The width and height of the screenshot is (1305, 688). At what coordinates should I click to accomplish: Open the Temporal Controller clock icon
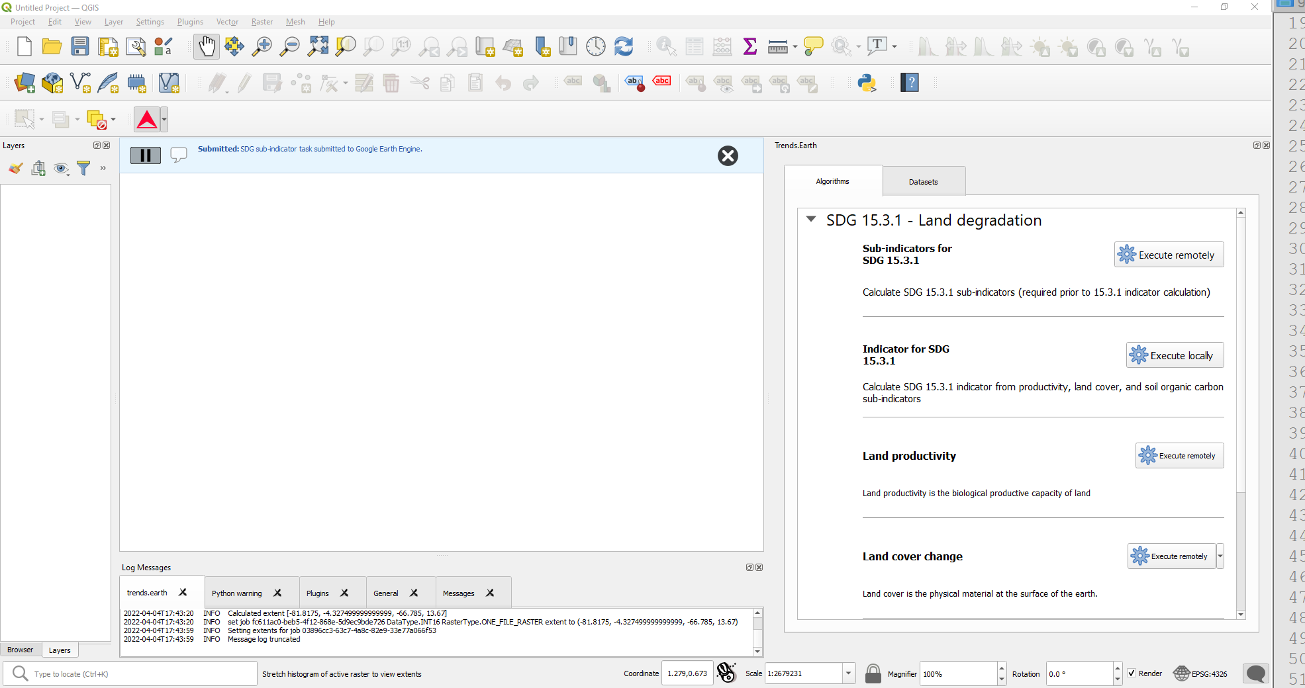596,47
